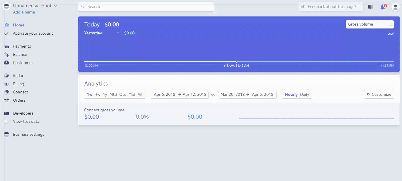Select the 1y time range
This screenshot has height=181, width=402.
[x=105, y=94]
